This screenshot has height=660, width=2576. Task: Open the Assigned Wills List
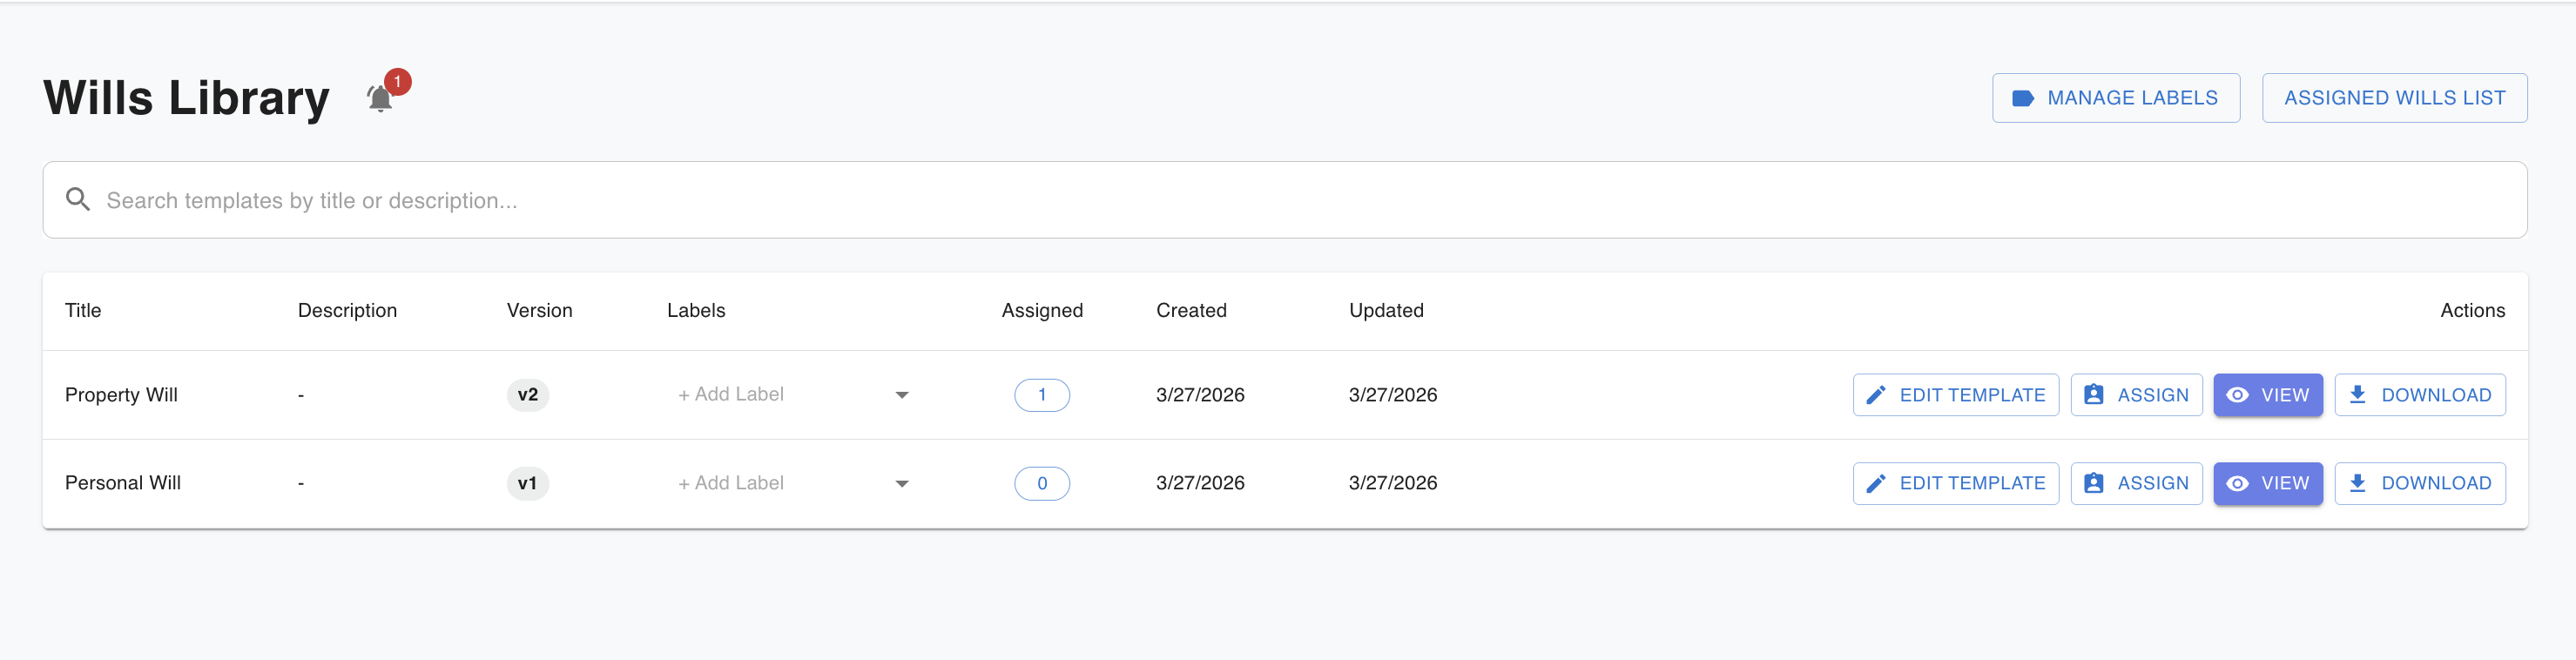(x=2393, y=98)
